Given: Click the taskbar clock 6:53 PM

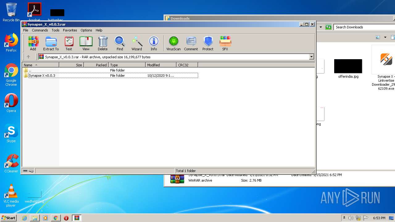Looking at the screenshot, I should pos(379,218).
